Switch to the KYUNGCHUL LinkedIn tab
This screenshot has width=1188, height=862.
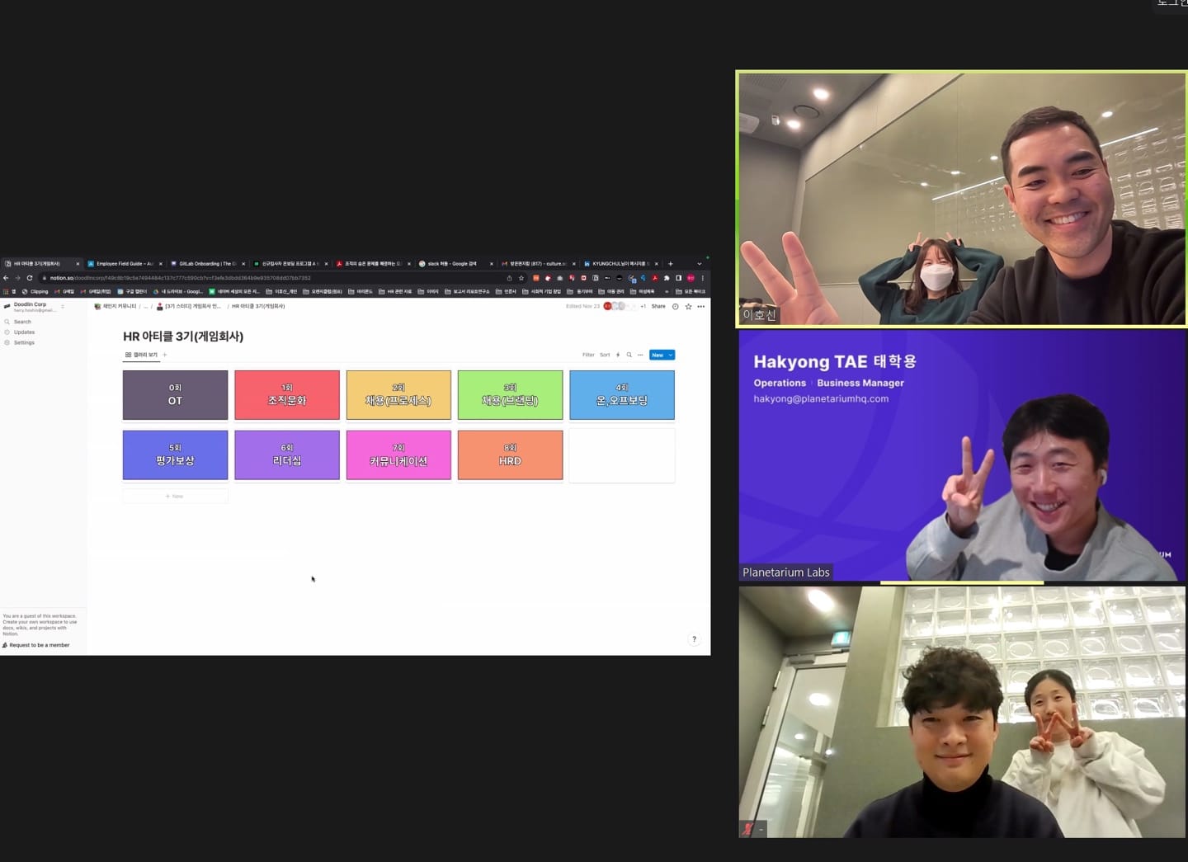[x=620, y=264]
